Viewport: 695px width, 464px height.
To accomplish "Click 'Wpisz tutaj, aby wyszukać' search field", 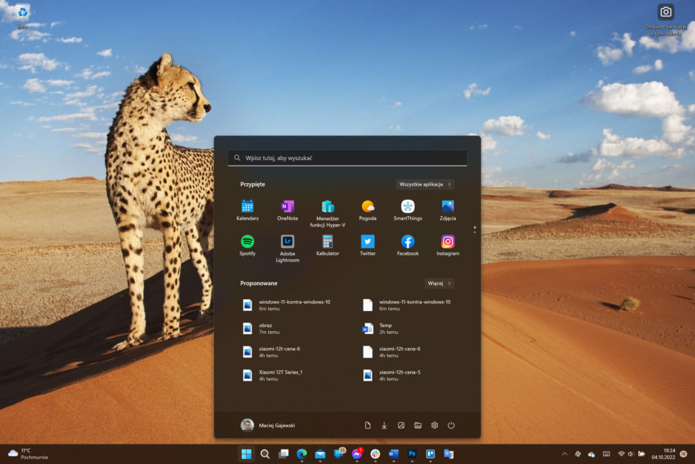I will click(x=347, y=158).
